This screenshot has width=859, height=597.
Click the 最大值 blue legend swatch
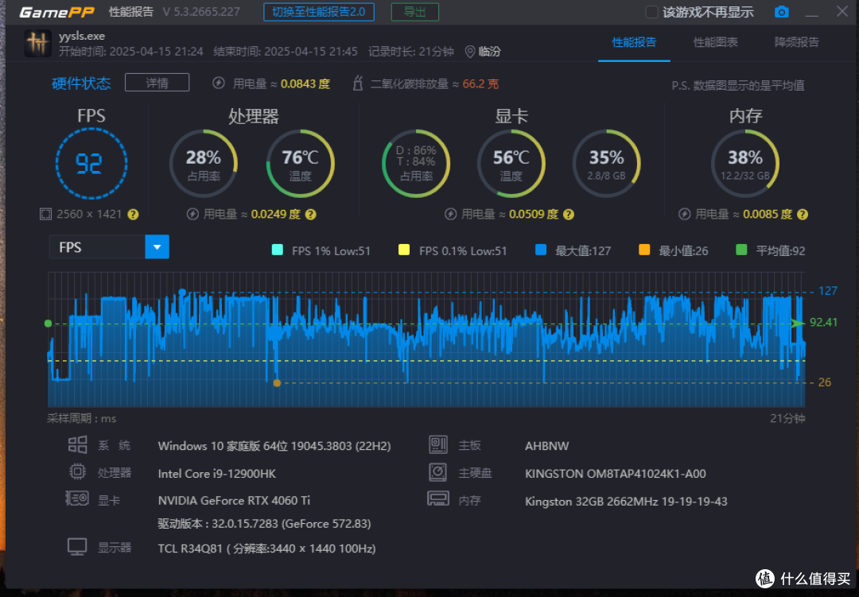[x=541, y=250]
